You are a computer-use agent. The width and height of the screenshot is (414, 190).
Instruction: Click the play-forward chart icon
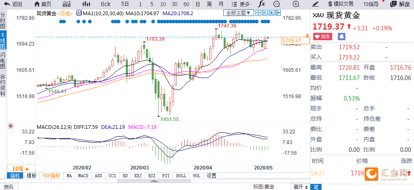pos(271,13)
